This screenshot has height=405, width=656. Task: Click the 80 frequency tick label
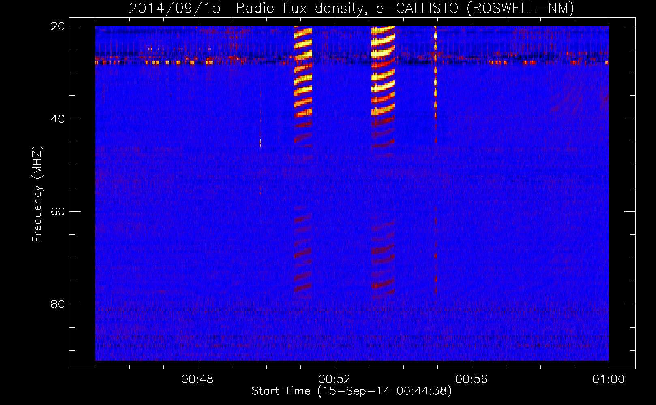tap(58, 304)
